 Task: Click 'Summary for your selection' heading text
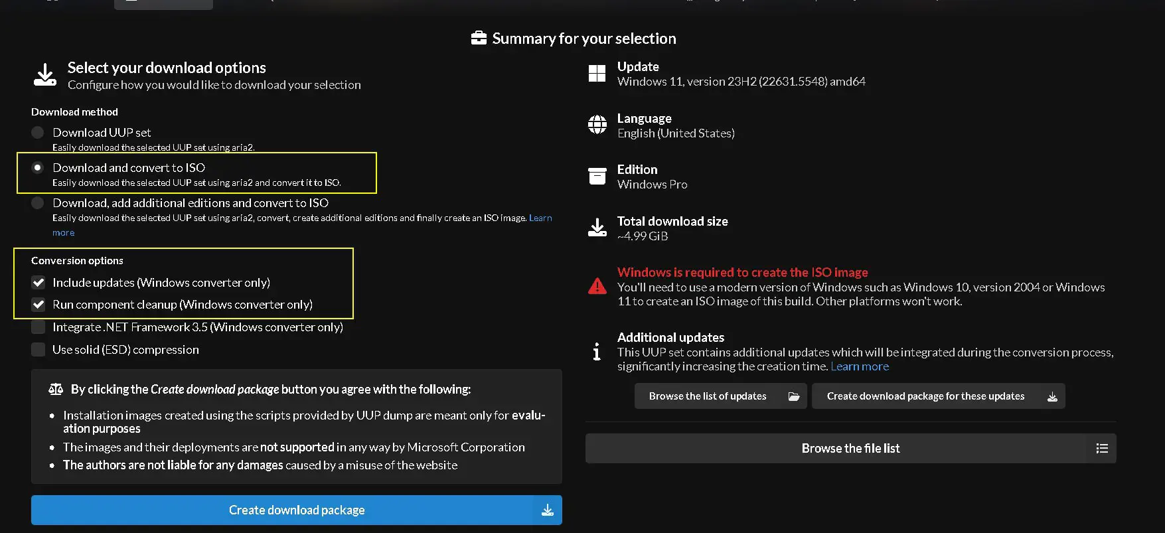[x=584, y=38]
